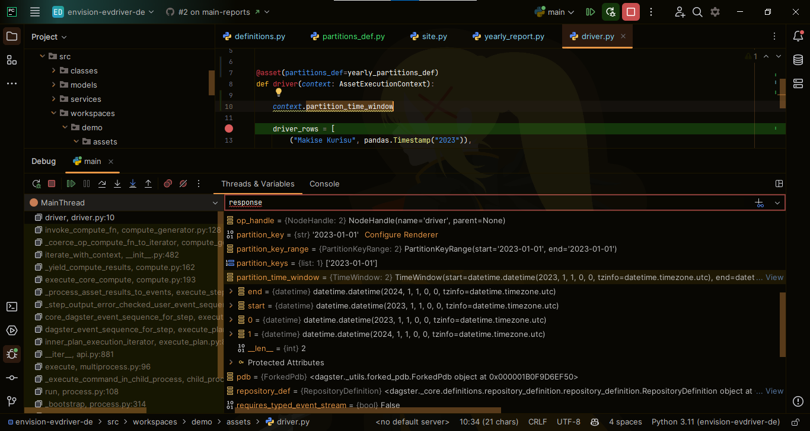
Task: Open branch '#2 on main-reports' dropdown
Action: pyautogui.click(x=217, y=12)
